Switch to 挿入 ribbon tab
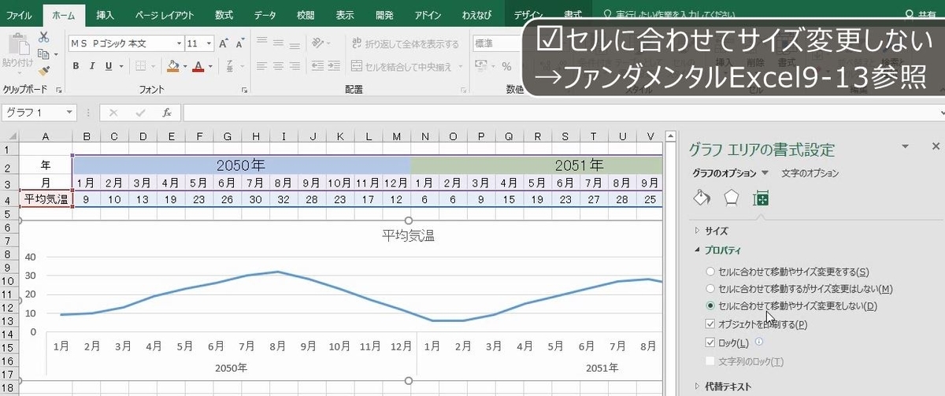Image resolution: width=945 pixels, height=396 pixels. 105,15
